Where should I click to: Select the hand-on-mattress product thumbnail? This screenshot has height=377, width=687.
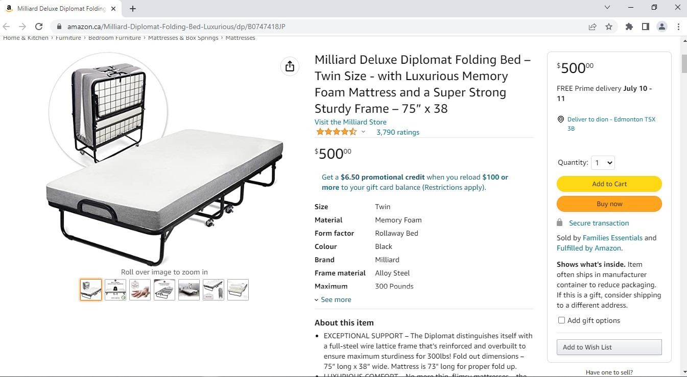140,290
